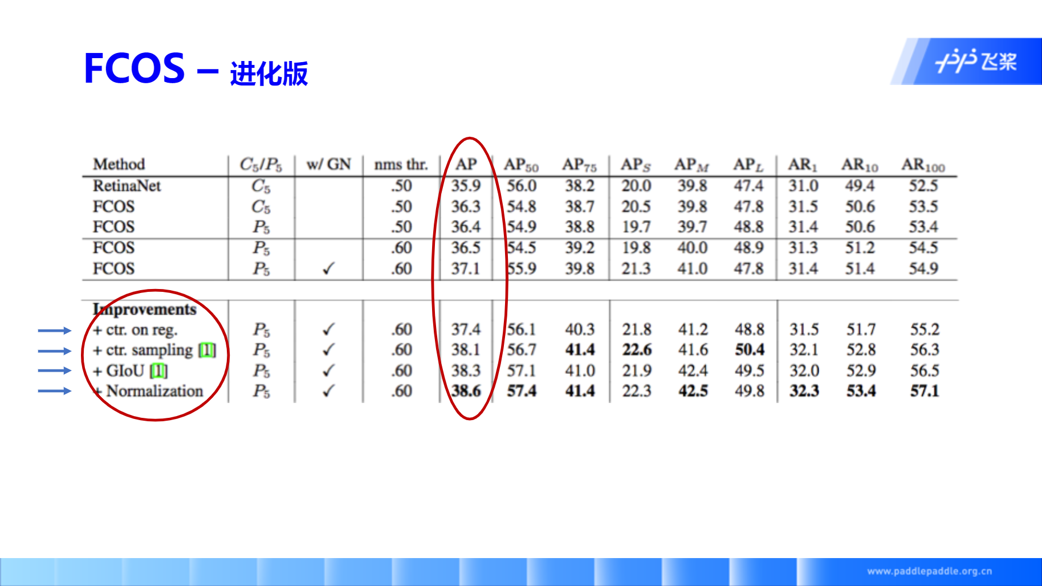Image resolution: width=1042 pixels, height=586 pixels.
Task: Select the "+ GIoU" row label
Action: click(x=119, y=371)
